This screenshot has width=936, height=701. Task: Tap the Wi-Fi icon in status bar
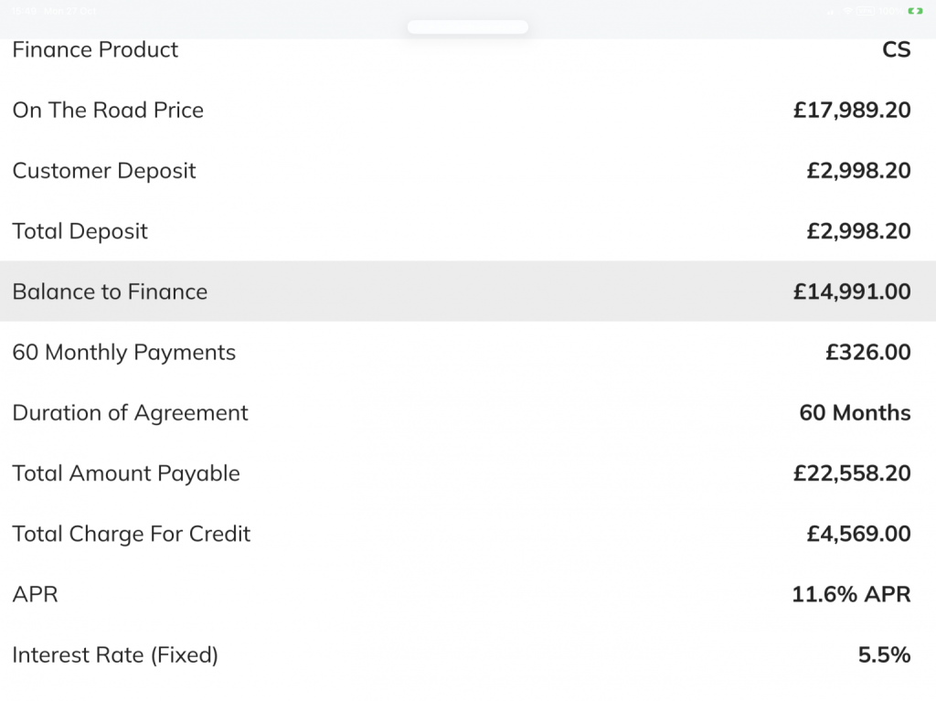click(x=848, y=11)
